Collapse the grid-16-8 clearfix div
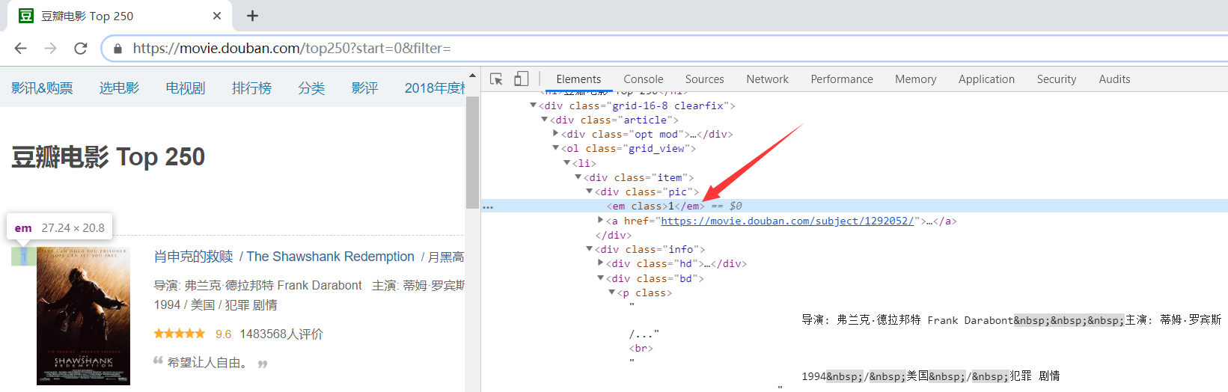The image size is (1228, 392). click(x=533, y=105)
